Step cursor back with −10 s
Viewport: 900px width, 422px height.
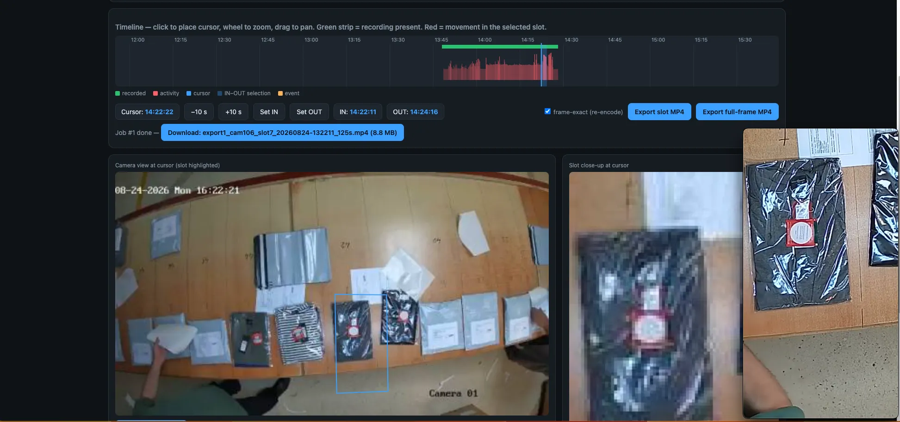coord(199,112)
